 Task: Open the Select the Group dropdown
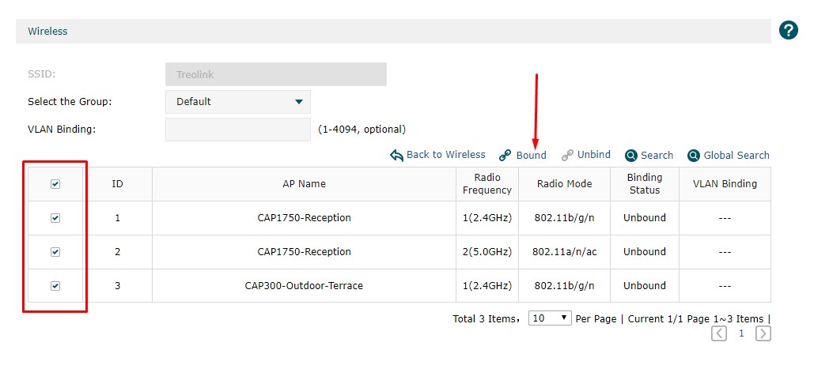pyautogui.click(x=237, y=102)
